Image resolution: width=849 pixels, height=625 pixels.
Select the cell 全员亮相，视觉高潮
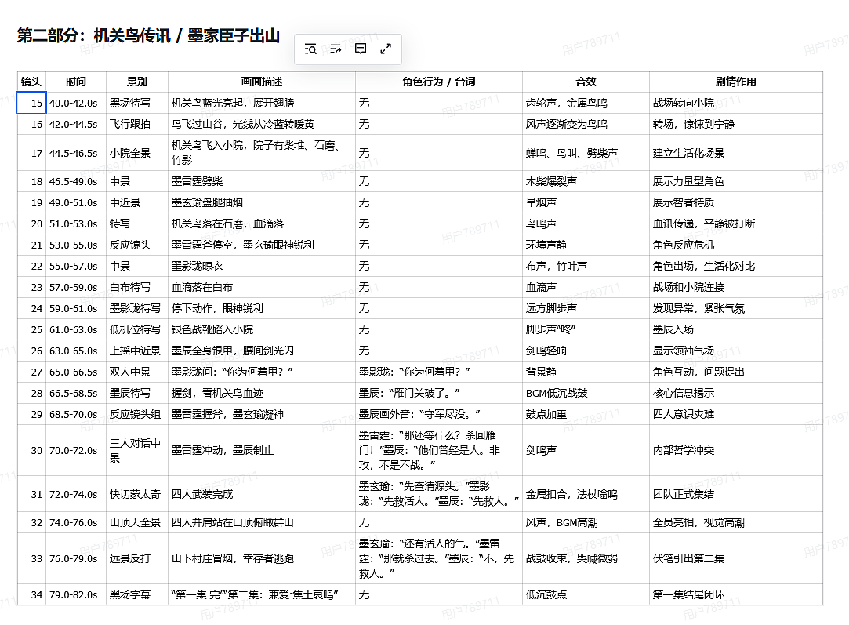coord(736,522)
